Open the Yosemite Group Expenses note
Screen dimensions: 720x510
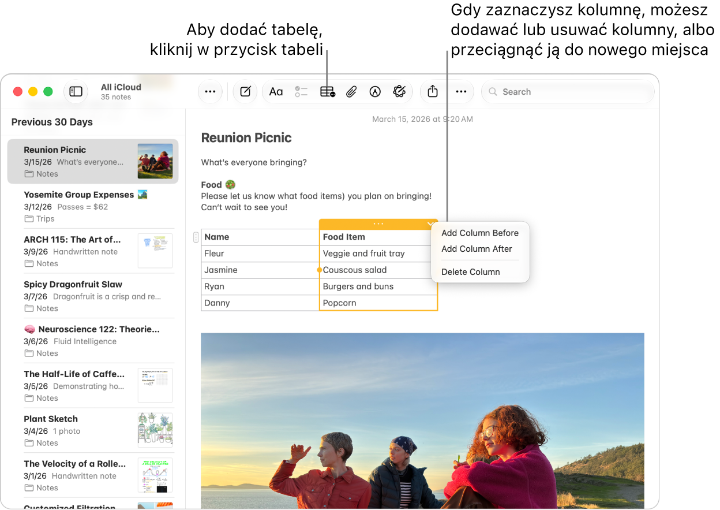coord(93,206)
